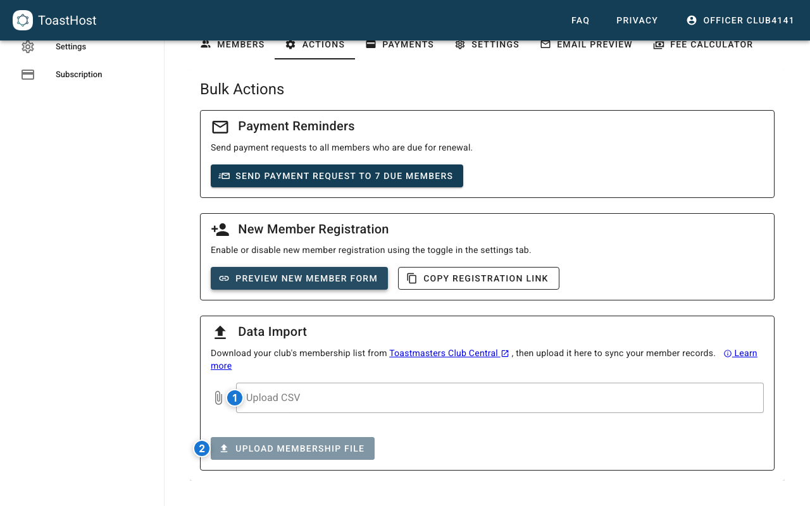The width and height of the screenshot is (810, 506).
Task: Click the external-link icon after Toastmasters Club Central
Action: (x=504, y=353)
